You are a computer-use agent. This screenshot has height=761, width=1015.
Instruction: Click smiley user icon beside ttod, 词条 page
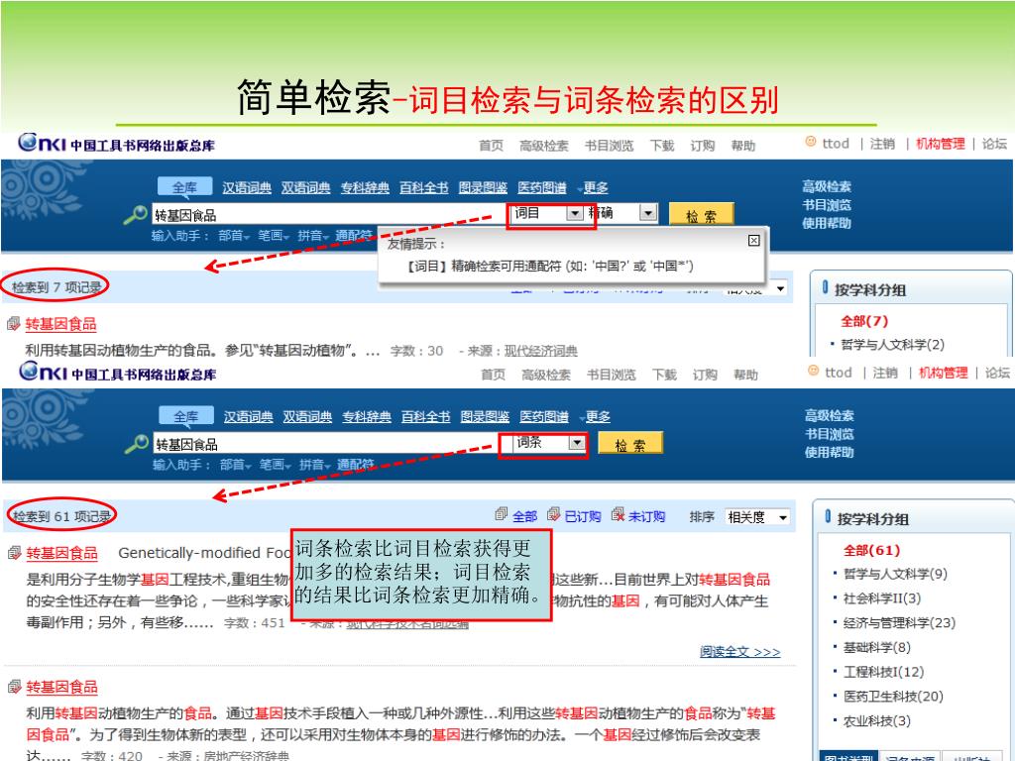point(814,371)
